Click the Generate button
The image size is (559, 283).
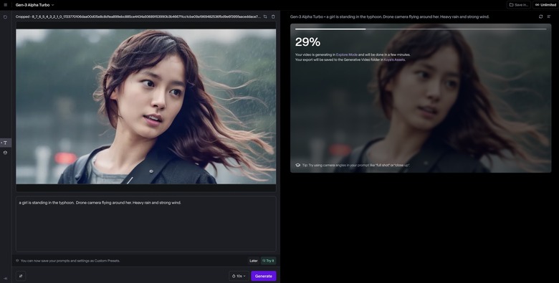click(264, 276)
